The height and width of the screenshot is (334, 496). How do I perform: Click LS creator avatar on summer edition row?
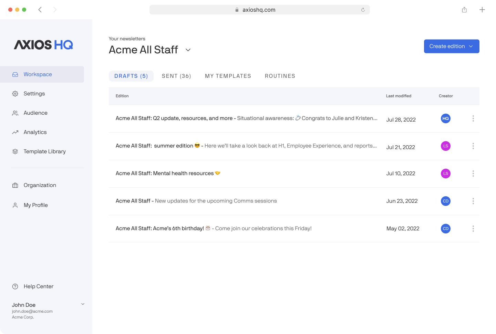(446, 146)
